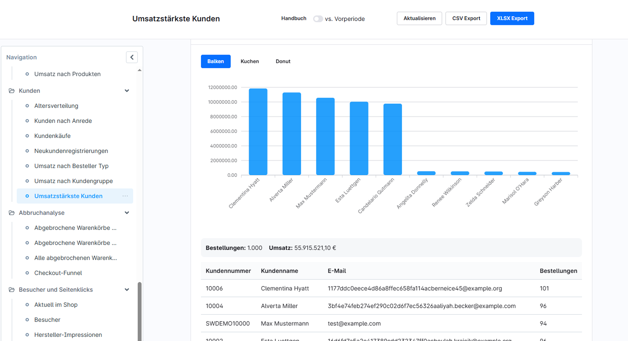Click the Kunden folder icon
Screen dimensions: 628x341
pos(12,91)
